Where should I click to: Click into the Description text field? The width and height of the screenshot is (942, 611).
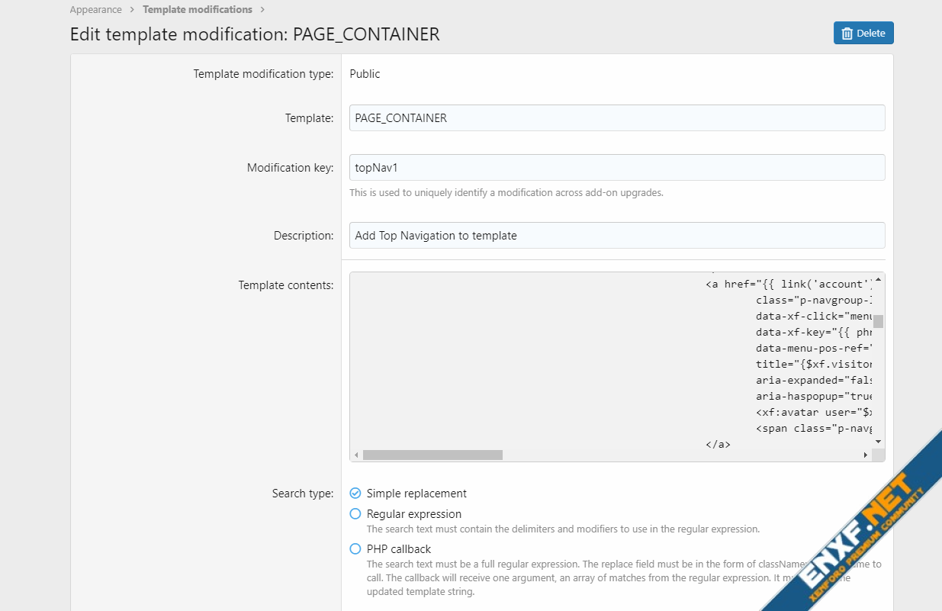coord(617,236)
